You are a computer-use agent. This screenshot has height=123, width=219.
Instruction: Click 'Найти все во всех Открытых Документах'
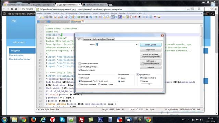[151, 55]
